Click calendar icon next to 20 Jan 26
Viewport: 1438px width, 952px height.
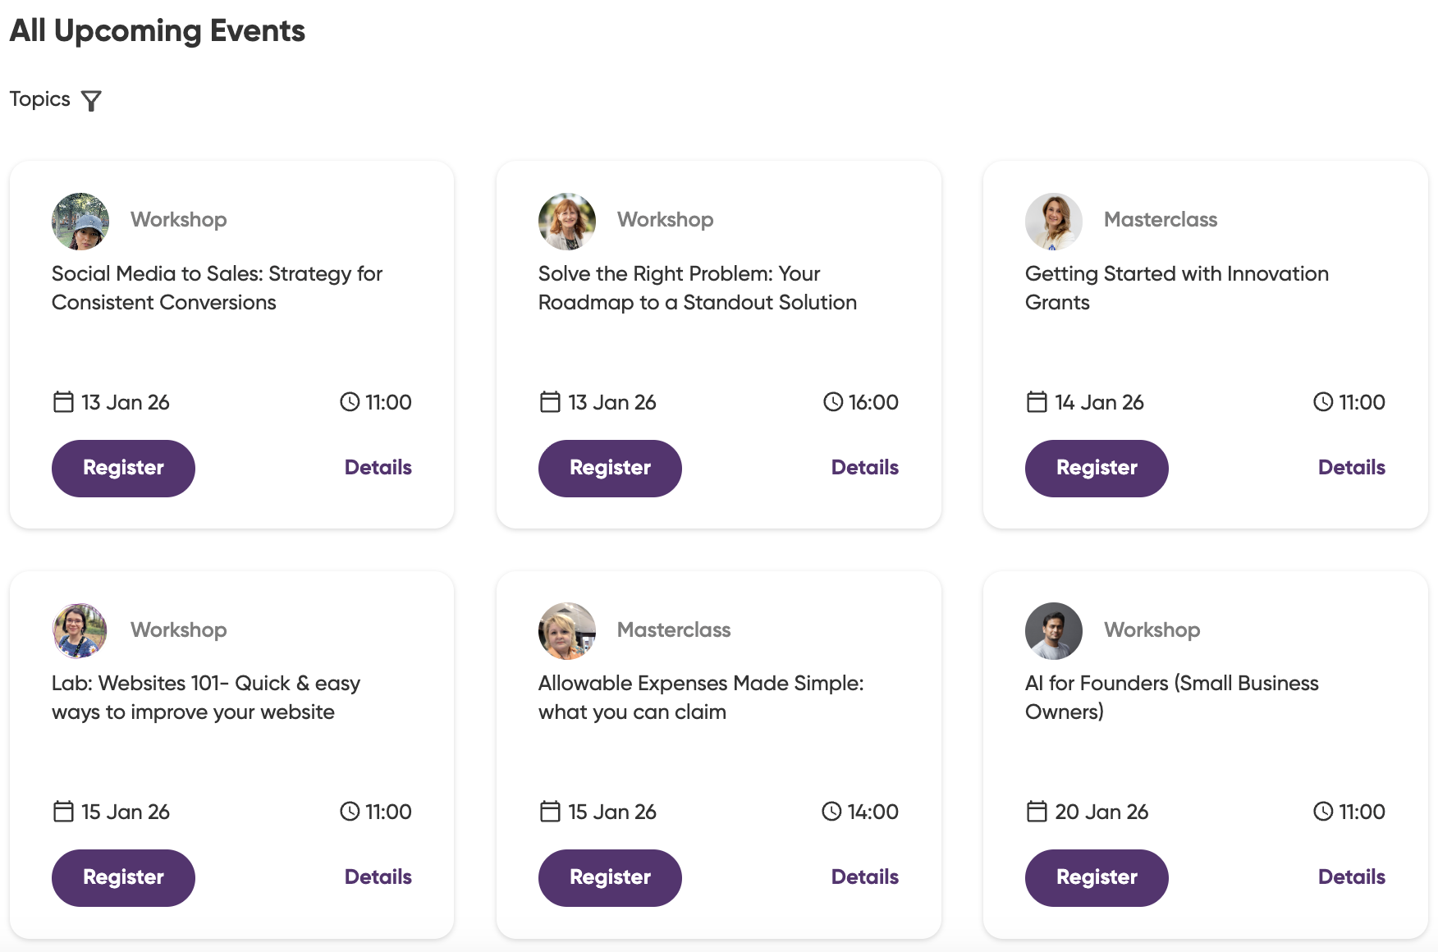(1037, 812)
